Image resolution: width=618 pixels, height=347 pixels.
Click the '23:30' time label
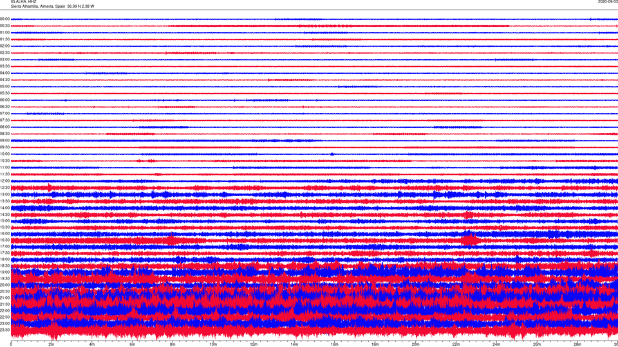tap(5, 330)
